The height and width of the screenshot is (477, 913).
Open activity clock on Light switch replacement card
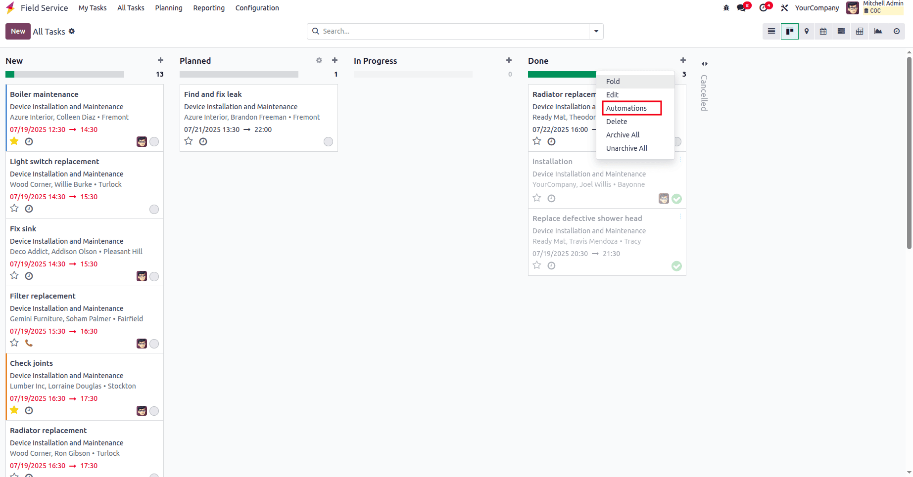[29, 209]
